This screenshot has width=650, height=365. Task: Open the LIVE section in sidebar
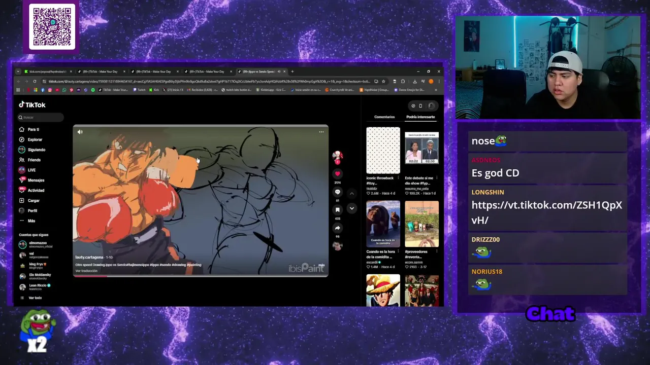(x=27, y=170)
